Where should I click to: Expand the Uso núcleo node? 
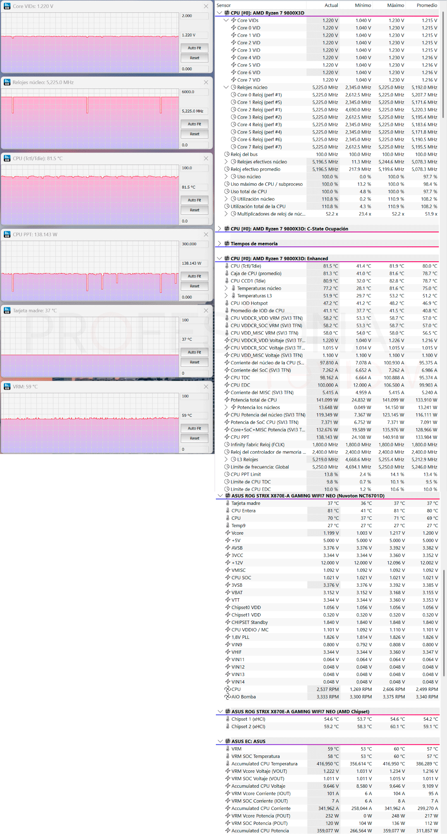pos(226,177)
